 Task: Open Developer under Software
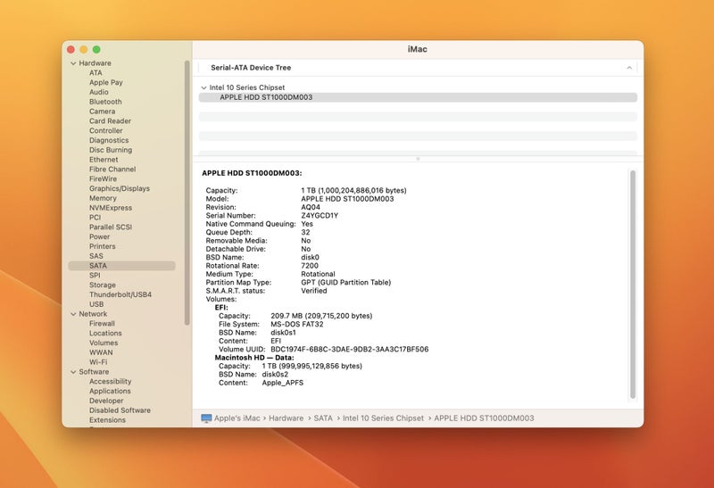(x=106, y=401)
